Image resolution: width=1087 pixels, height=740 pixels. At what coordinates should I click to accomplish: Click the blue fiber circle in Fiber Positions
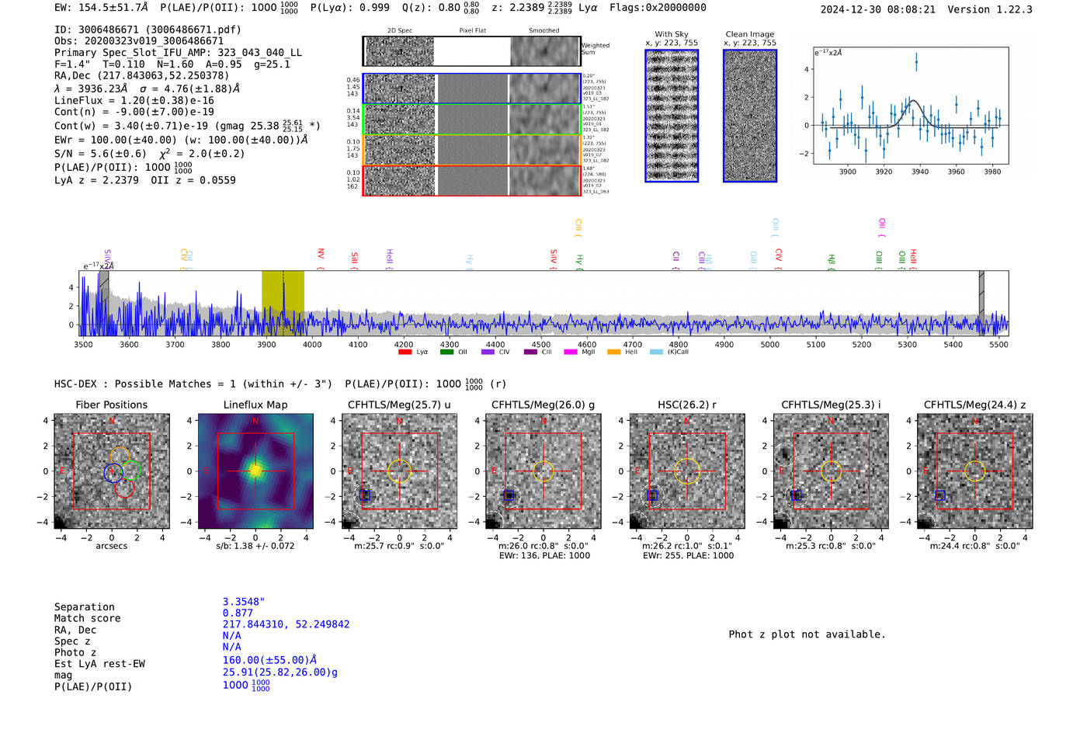[113, 472]
